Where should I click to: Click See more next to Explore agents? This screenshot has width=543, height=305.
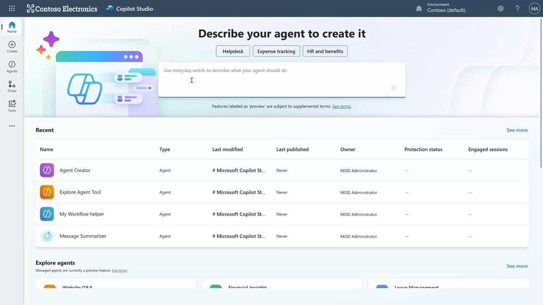tap(517, 266)
